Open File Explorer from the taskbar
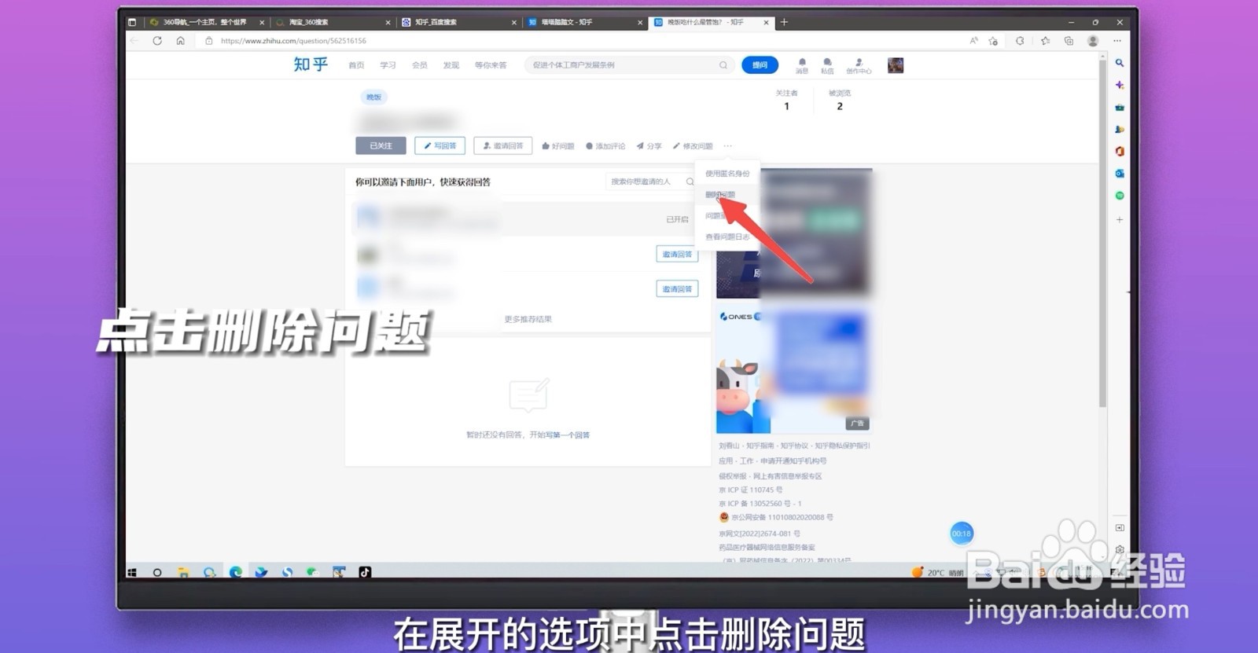The height and width of the screenshot is (653, 1258). [183, 572]
